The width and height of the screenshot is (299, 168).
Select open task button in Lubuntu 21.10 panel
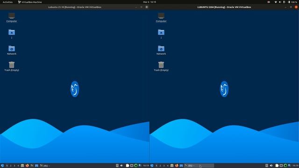pyautogui.click(x=45, y=166)
